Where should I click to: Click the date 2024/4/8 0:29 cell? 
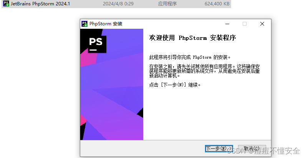118,4
